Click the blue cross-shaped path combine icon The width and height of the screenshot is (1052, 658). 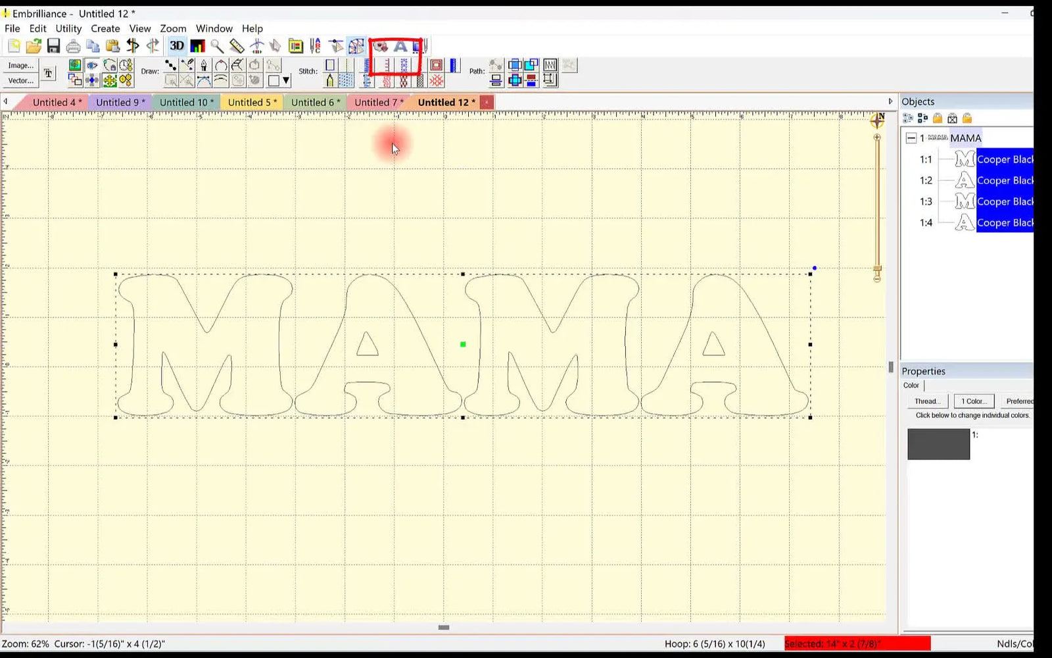point(515,80)
